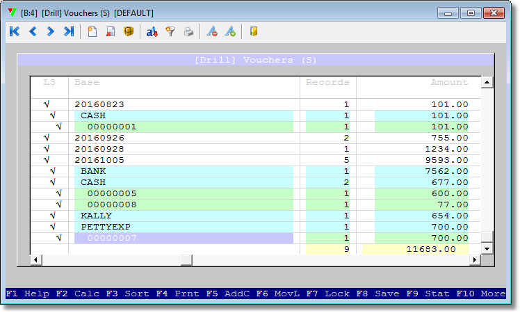
Task: Click the amount 1234.00 cell
Action: pos(446,149)
